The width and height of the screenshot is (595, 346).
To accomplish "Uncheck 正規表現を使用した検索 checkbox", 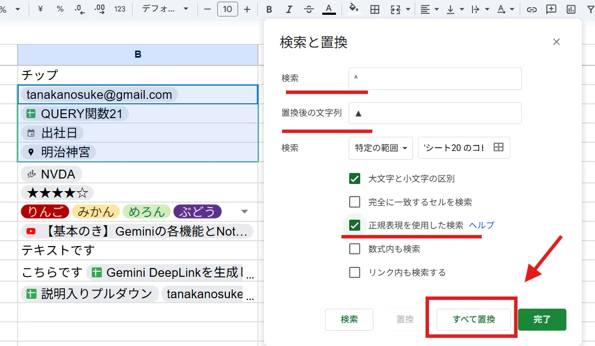I will click(x=355, y=226).
